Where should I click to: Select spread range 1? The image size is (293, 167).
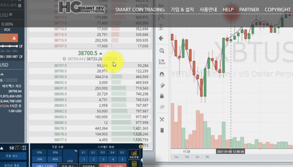click(x=84, y=159)
